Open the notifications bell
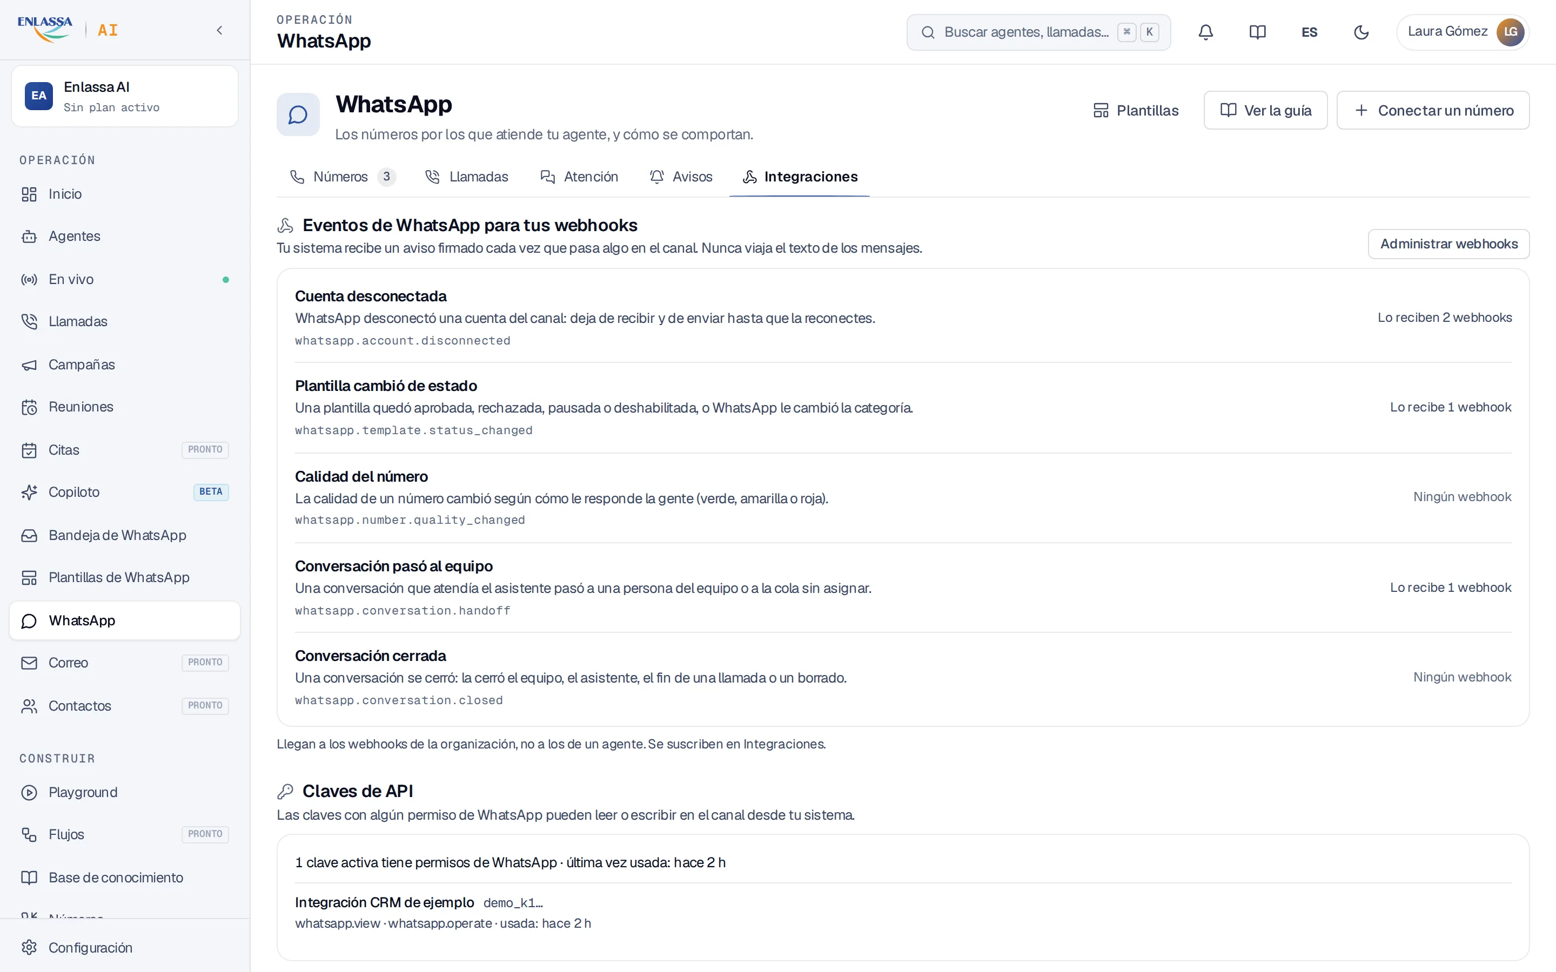 pos(1205,32)
